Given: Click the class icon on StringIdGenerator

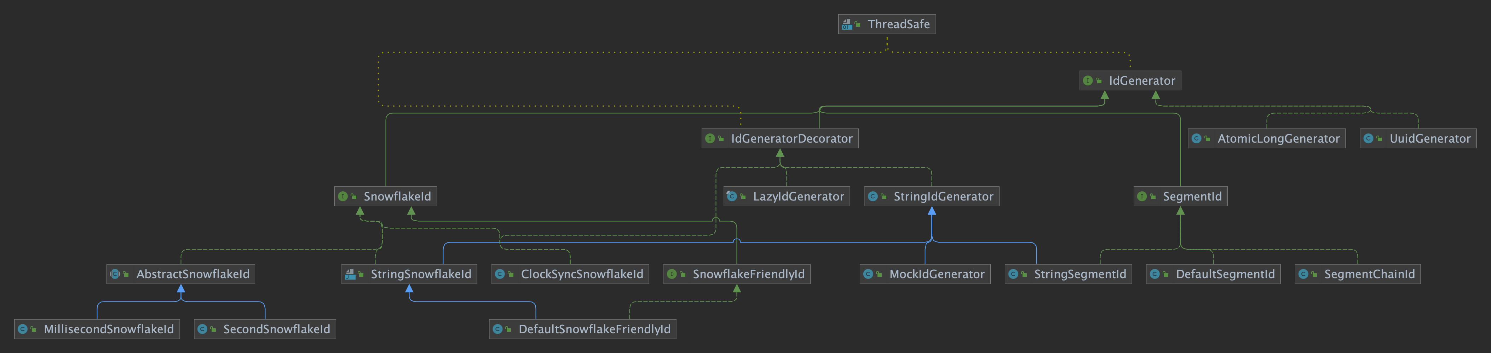Looking at the screenshot, I should (x=872, y=196).
